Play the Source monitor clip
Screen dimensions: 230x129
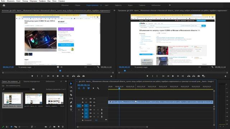pyautogui.click(x=58, y=76)
